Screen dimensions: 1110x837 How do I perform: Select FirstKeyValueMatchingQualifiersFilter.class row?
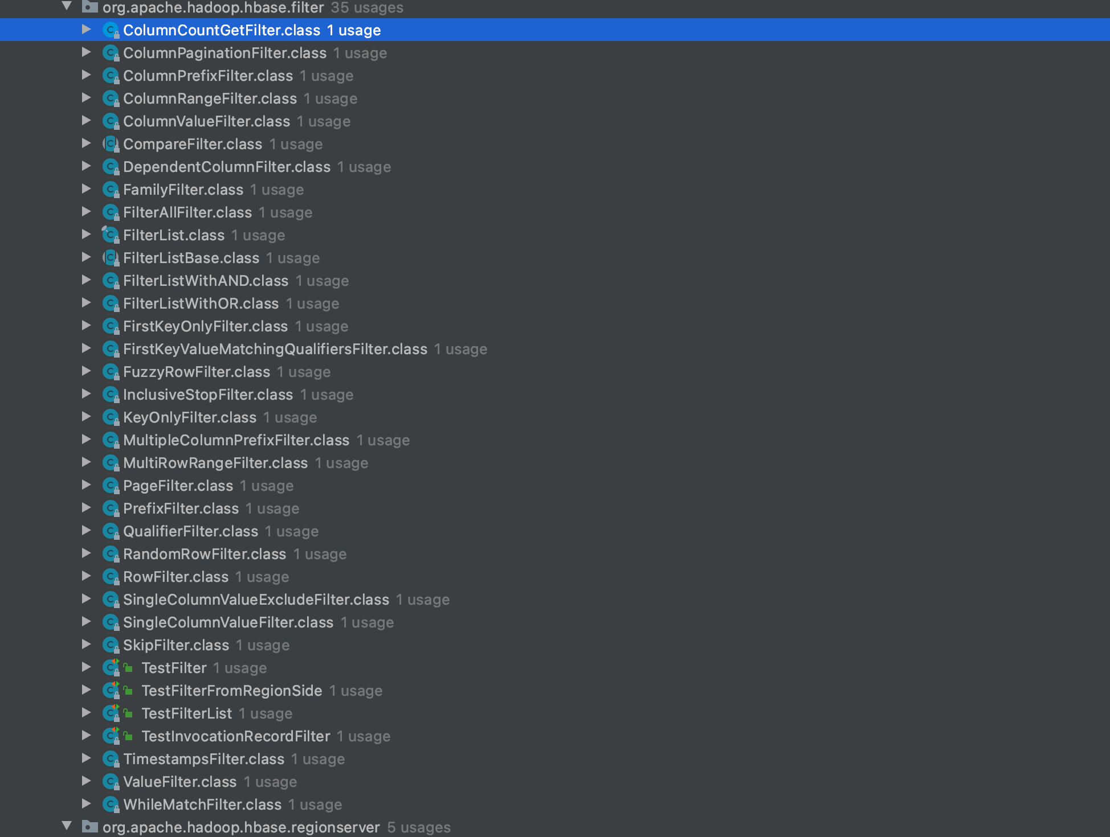[x=275, y=349]
